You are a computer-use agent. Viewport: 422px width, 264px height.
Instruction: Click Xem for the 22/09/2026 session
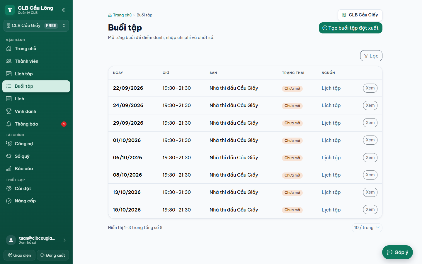coord(370,88)
